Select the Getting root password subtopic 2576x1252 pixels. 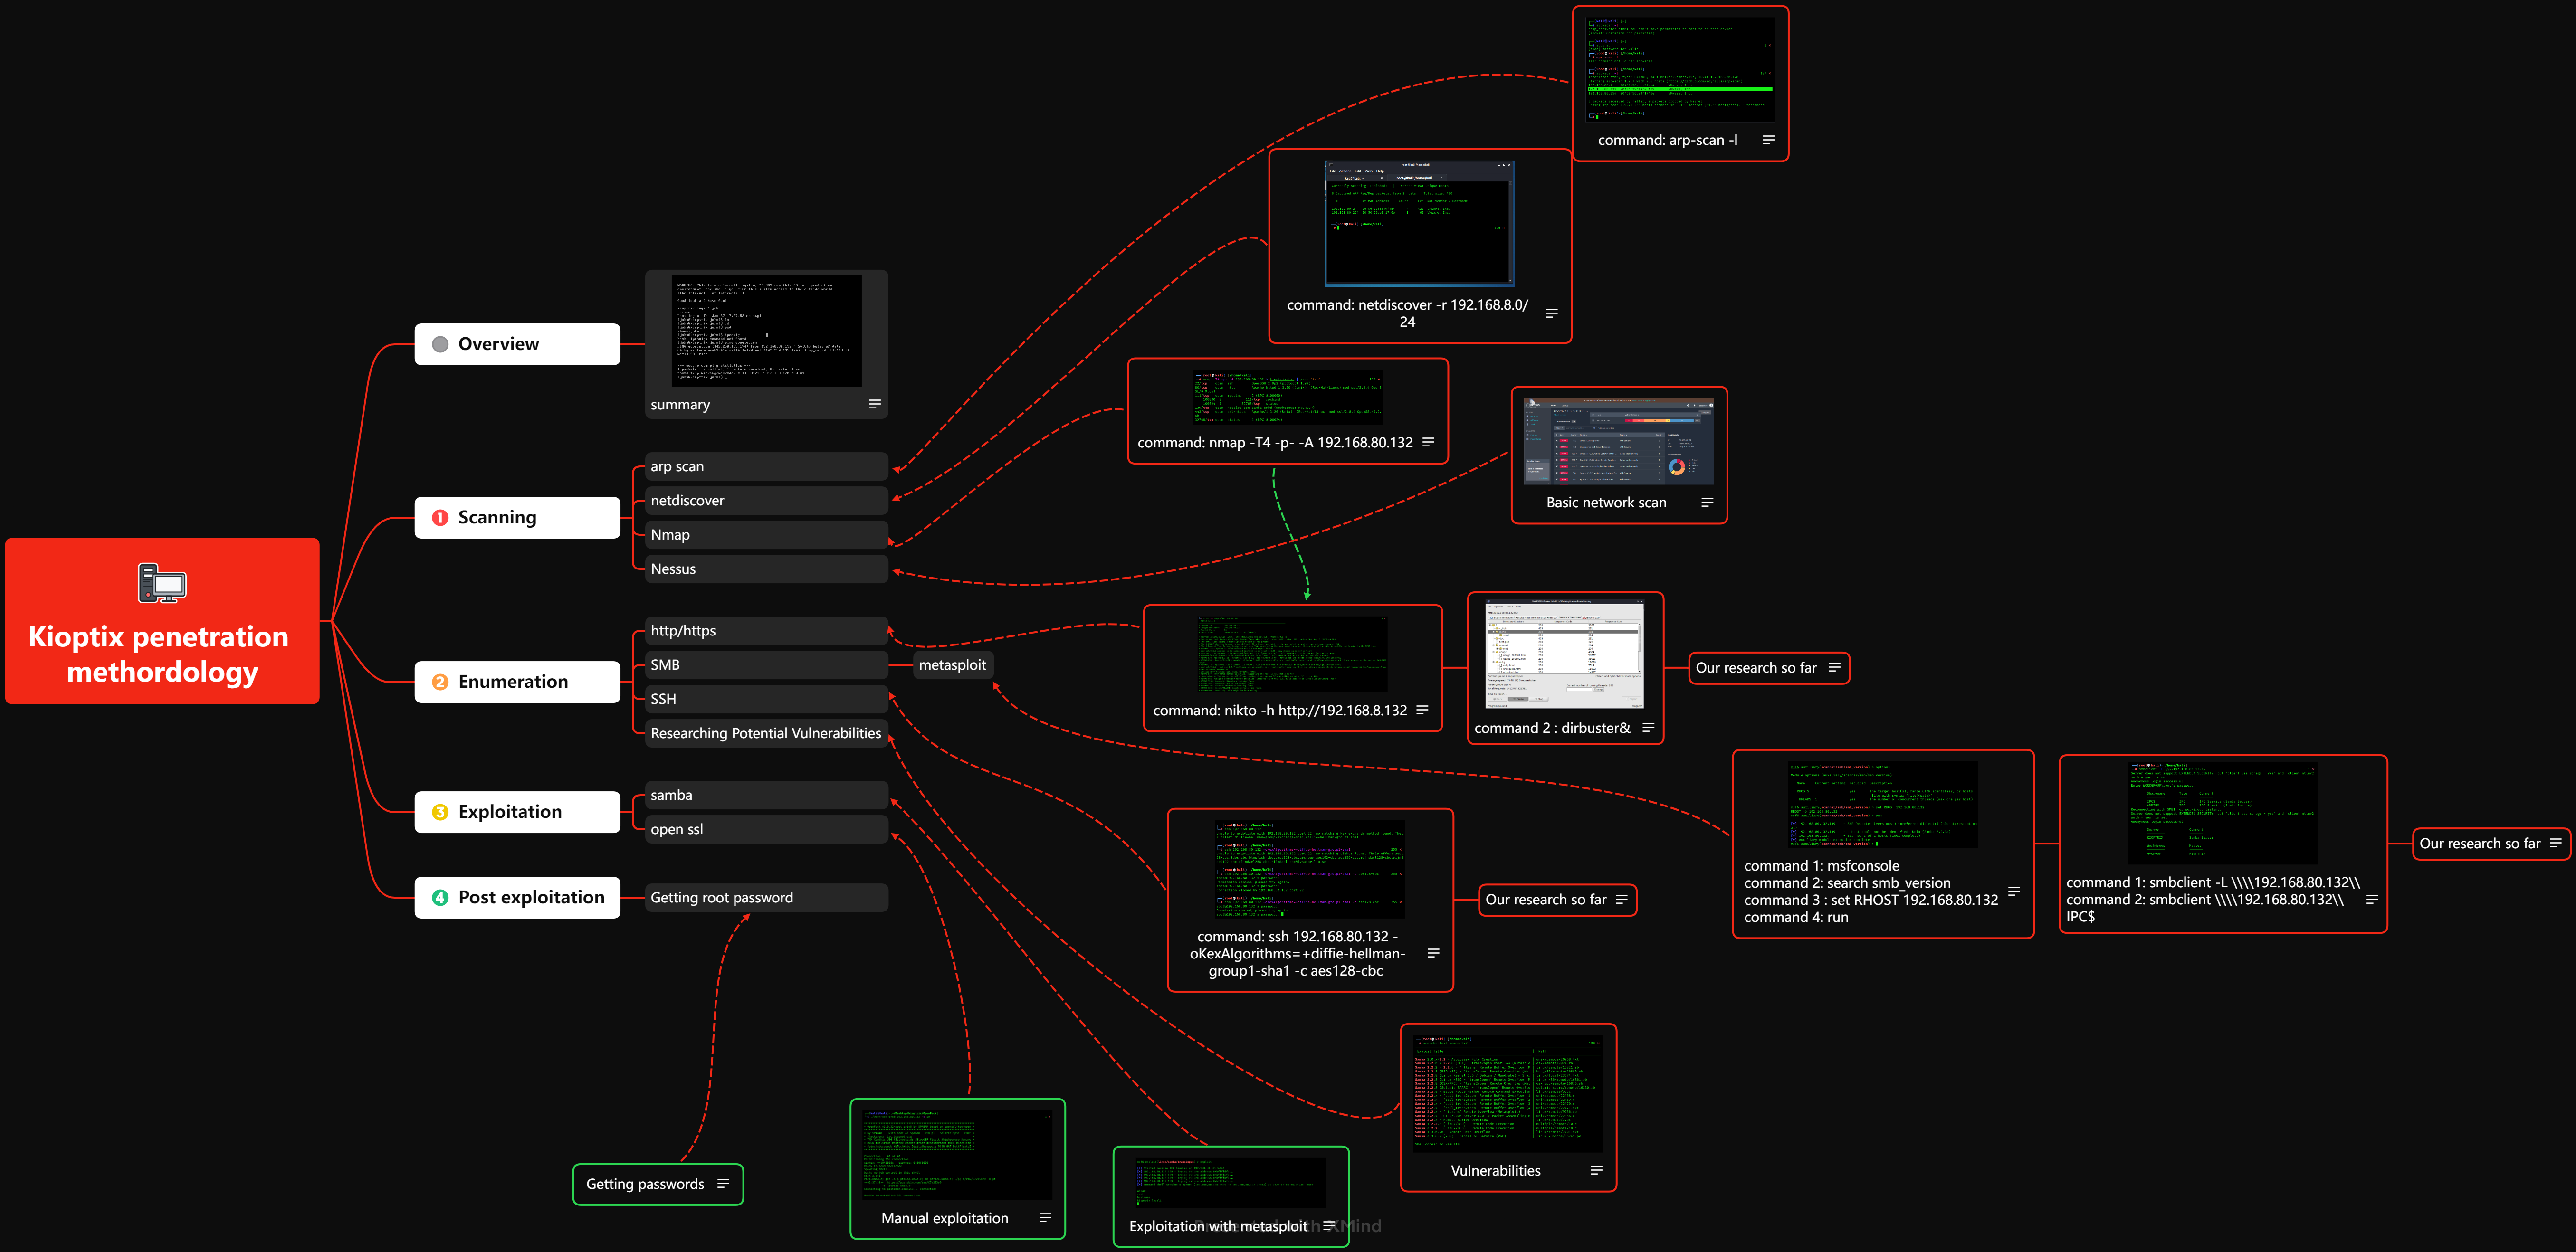765,898
